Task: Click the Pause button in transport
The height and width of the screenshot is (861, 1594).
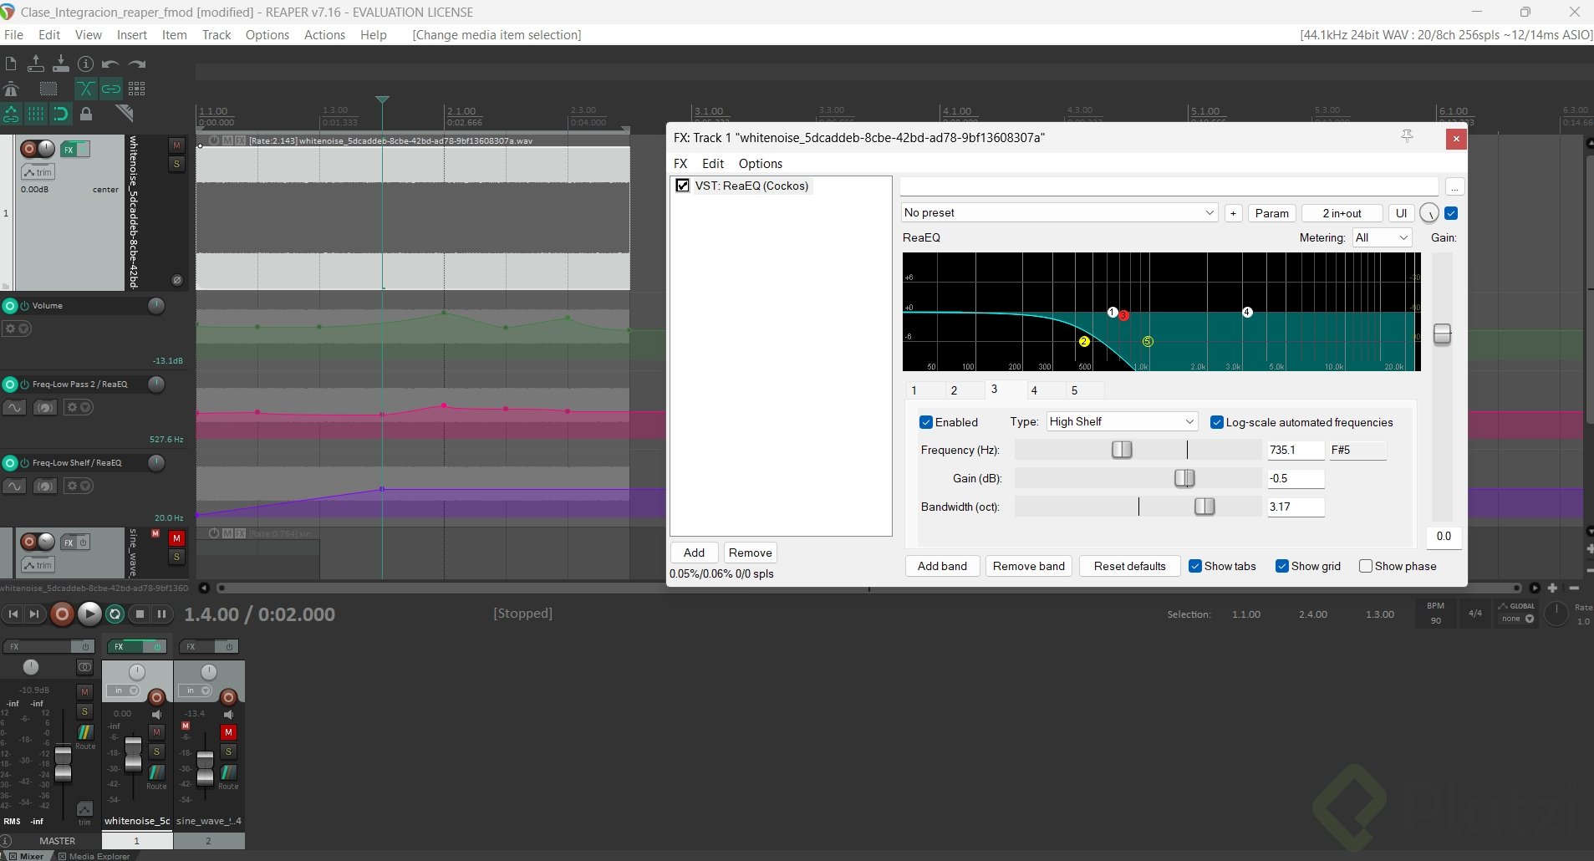Action: click(162, 614)
